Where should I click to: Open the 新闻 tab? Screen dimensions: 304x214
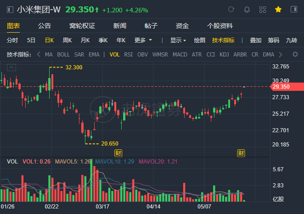119,26
